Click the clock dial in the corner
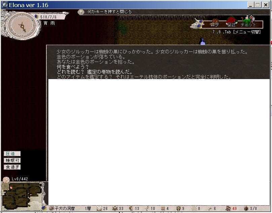 click(x=22, y=26)
